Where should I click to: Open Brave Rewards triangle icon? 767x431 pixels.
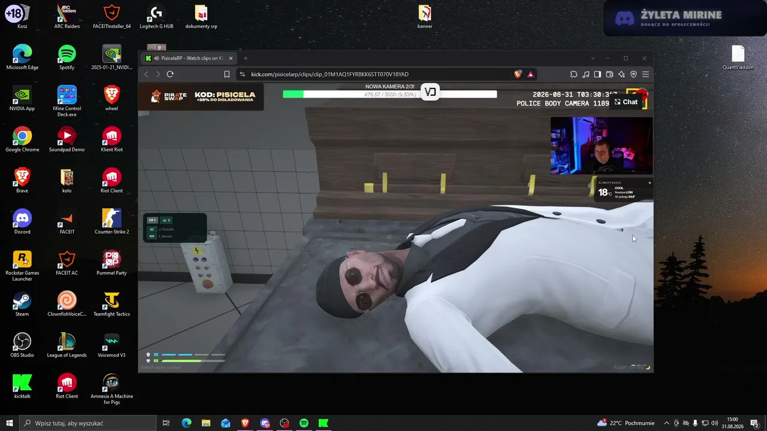[530, 74]
